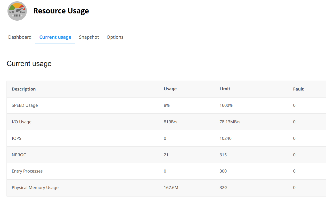Open the Options tab
The height and width of the screenshot is (204, 326).
[115, 37]
